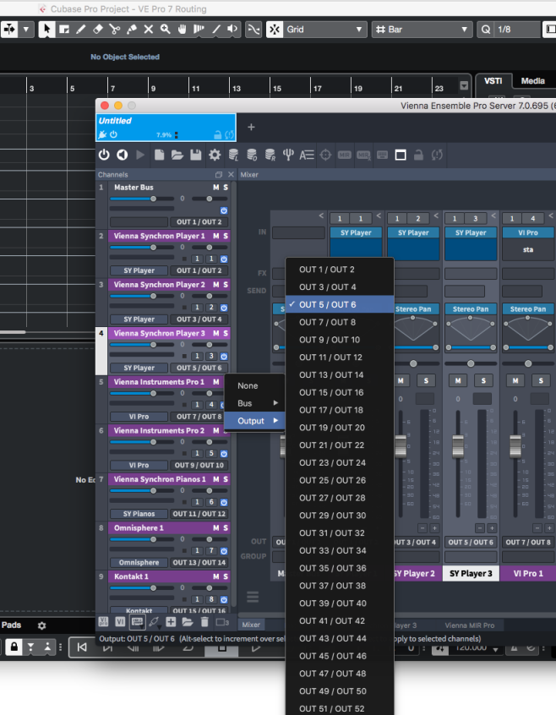Adjust VI Pro 1 mixer volume fader
This screenshot has width=556, height=715.
[x=515, y=446]
